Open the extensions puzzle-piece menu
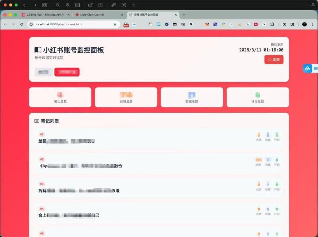 coord(273,24)
